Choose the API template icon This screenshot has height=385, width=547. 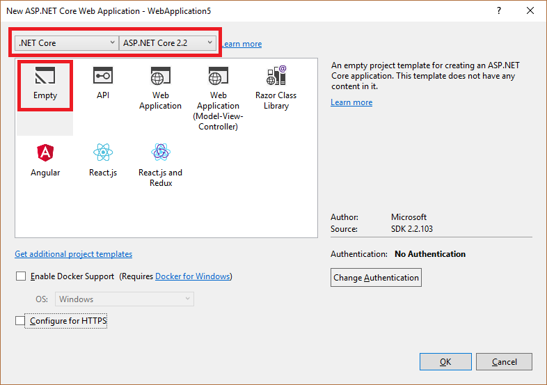[x=103, y=75]
